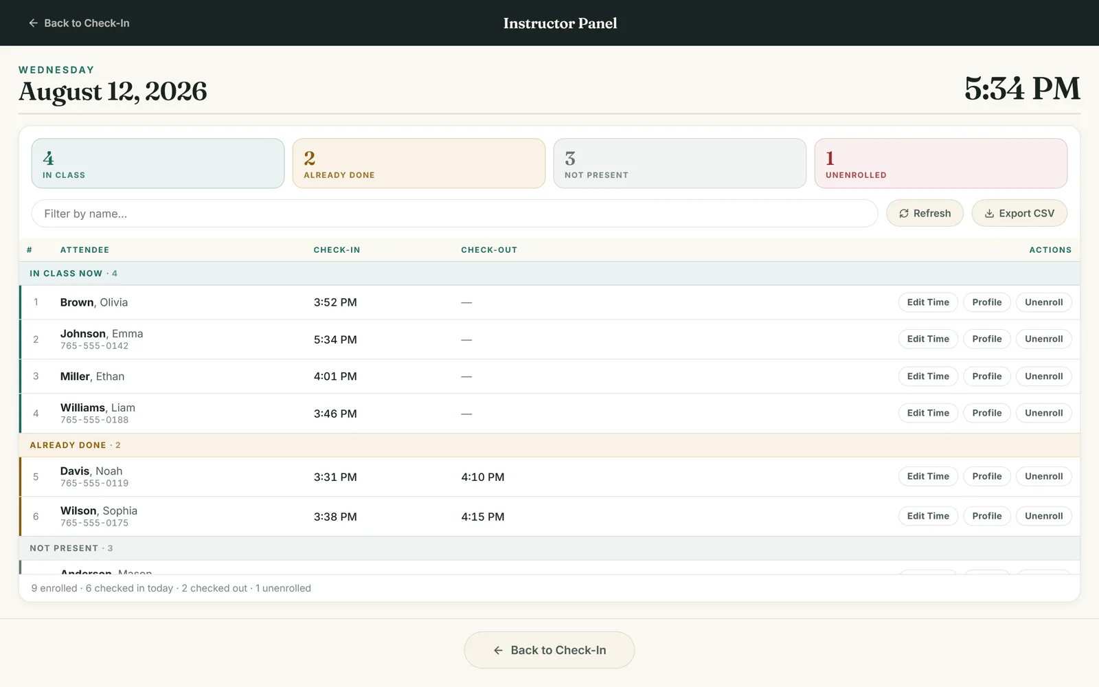Edit Time for Sophia Wilson

pyautogui.click(x=928, y=517)
